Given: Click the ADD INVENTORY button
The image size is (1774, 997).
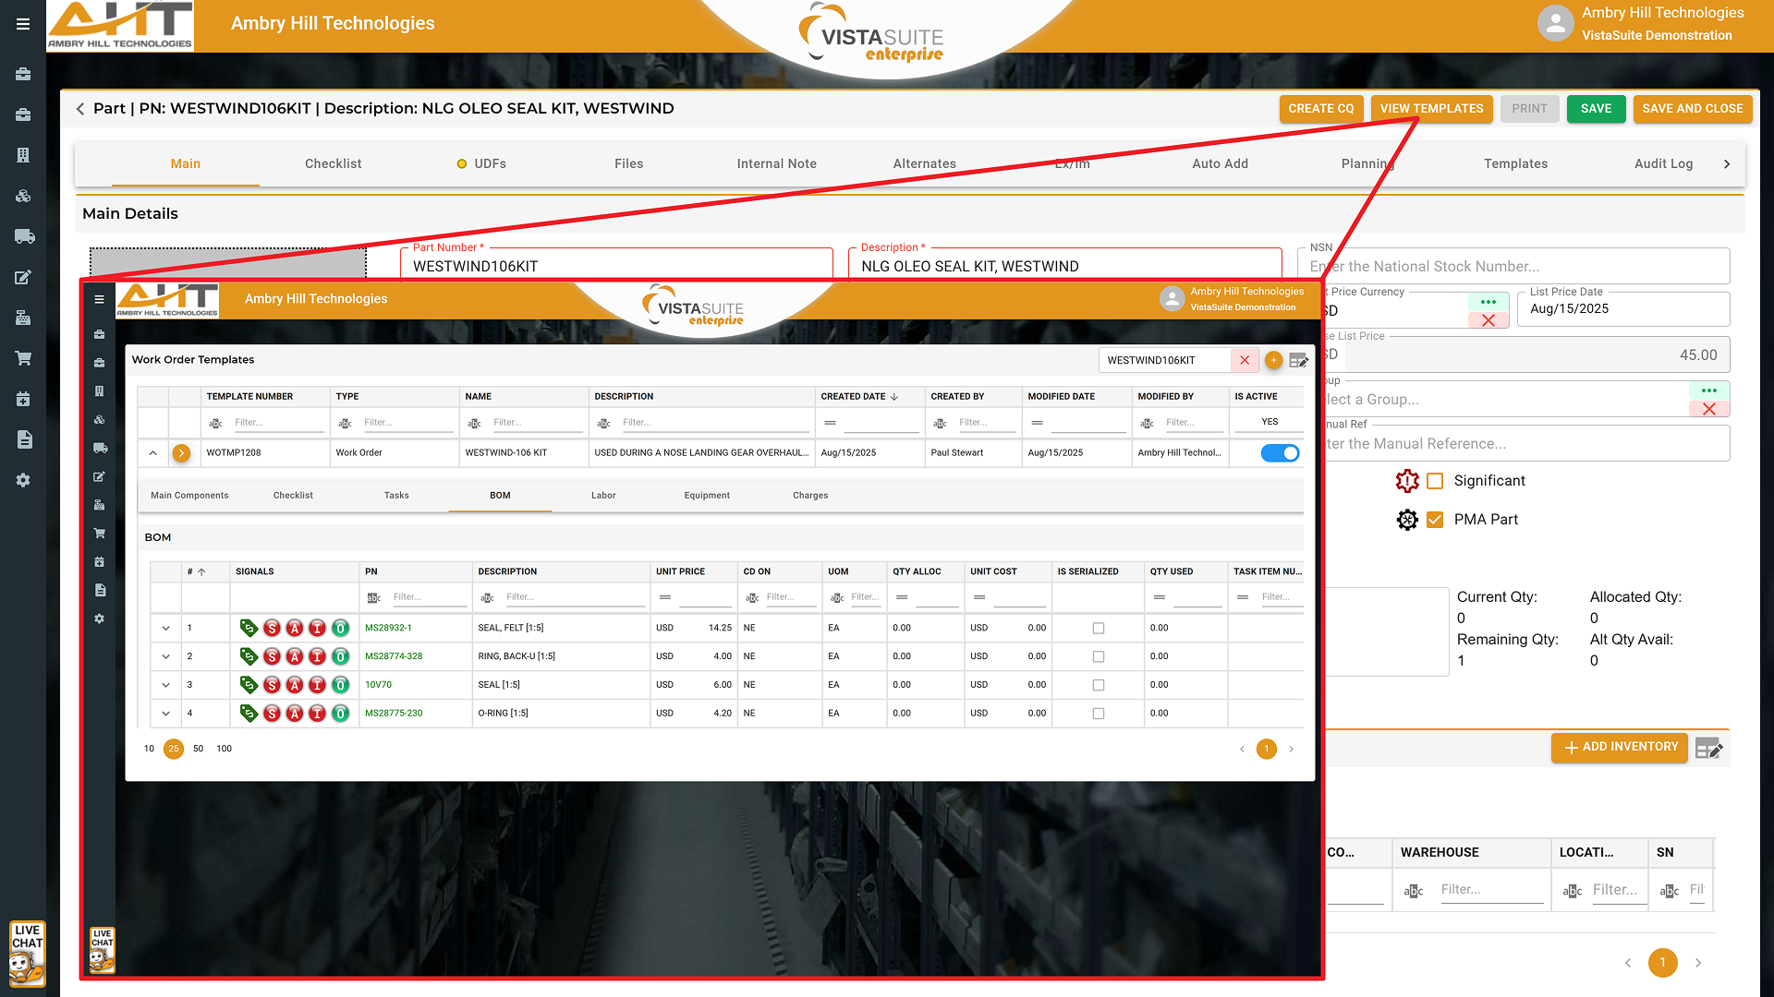Looking at the screenshot, I should tap(1620, 747).
